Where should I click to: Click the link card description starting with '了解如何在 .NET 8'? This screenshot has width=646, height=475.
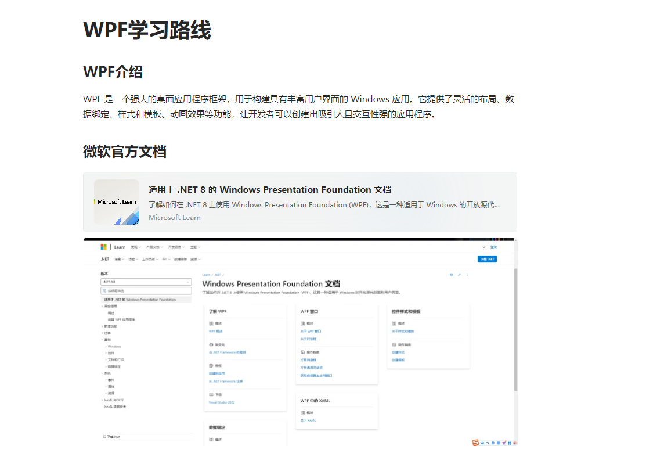[x=324, y=205]
